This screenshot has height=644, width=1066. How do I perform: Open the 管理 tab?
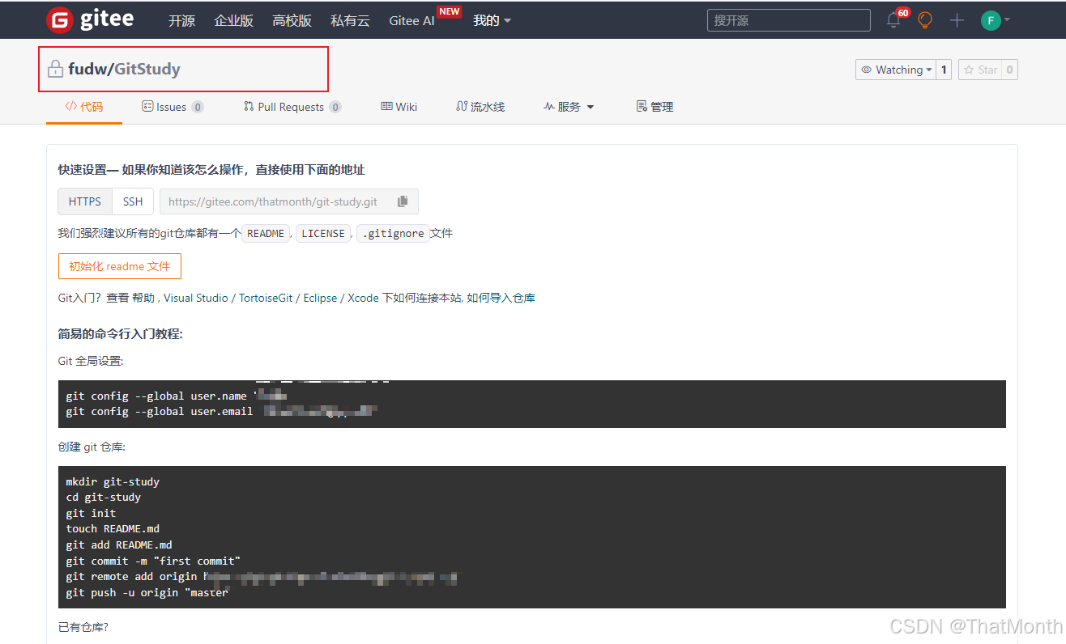click(655, 107)
